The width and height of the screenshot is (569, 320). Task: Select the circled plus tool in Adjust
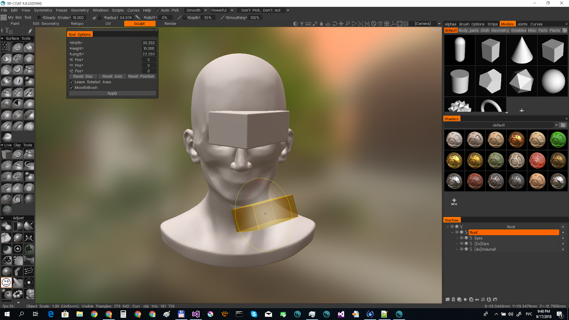(18, 249)
